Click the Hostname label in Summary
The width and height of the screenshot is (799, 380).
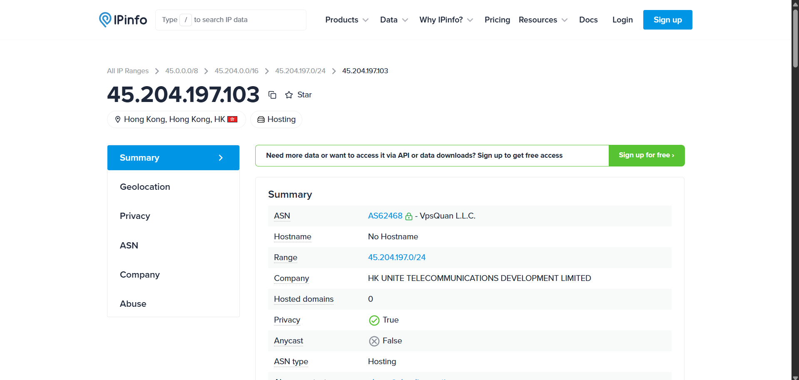coord(293,237)
